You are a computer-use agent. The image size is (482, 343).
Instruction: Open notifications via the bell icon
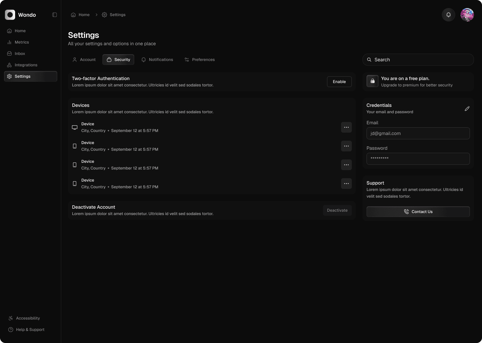point(449,15)
